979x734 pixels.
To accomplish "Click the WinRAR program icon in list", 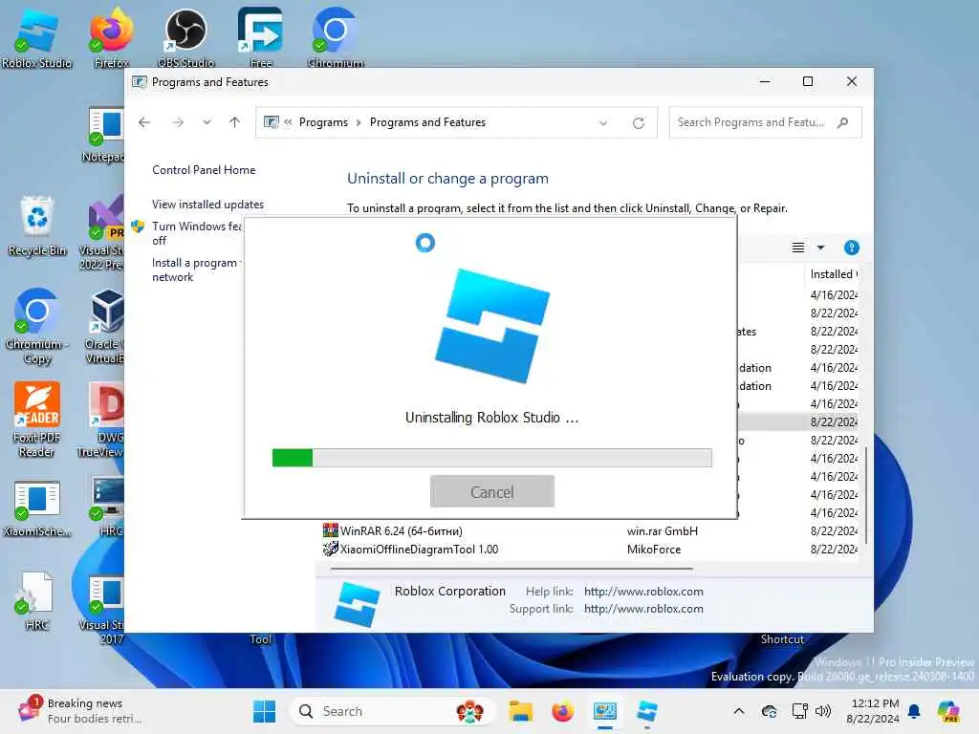I will pos(330,530).
